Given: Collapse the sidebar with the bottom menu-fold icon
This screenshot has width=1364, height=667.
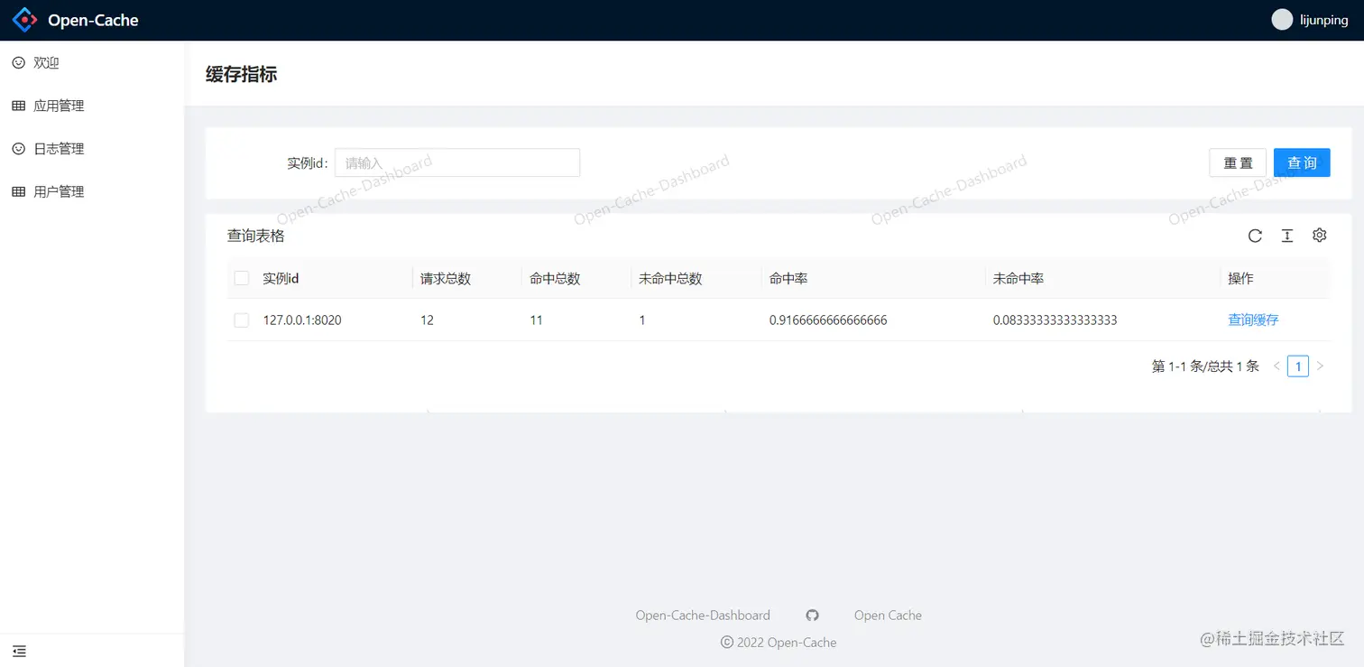Looking at the screenshot, I should click(x=19, y=651).
